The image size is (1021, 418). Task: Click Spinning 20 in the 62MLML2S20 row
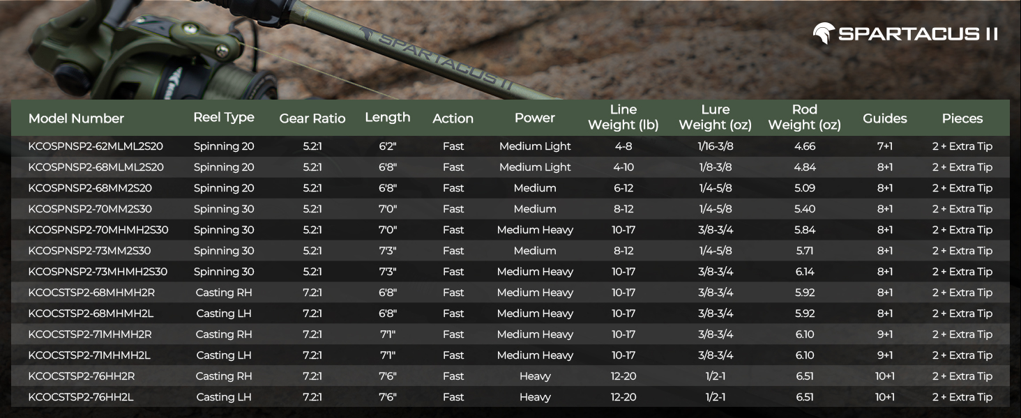224,146
